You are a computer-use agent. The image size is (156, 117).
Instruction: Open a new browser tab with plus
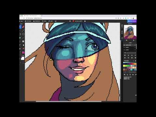42,16
